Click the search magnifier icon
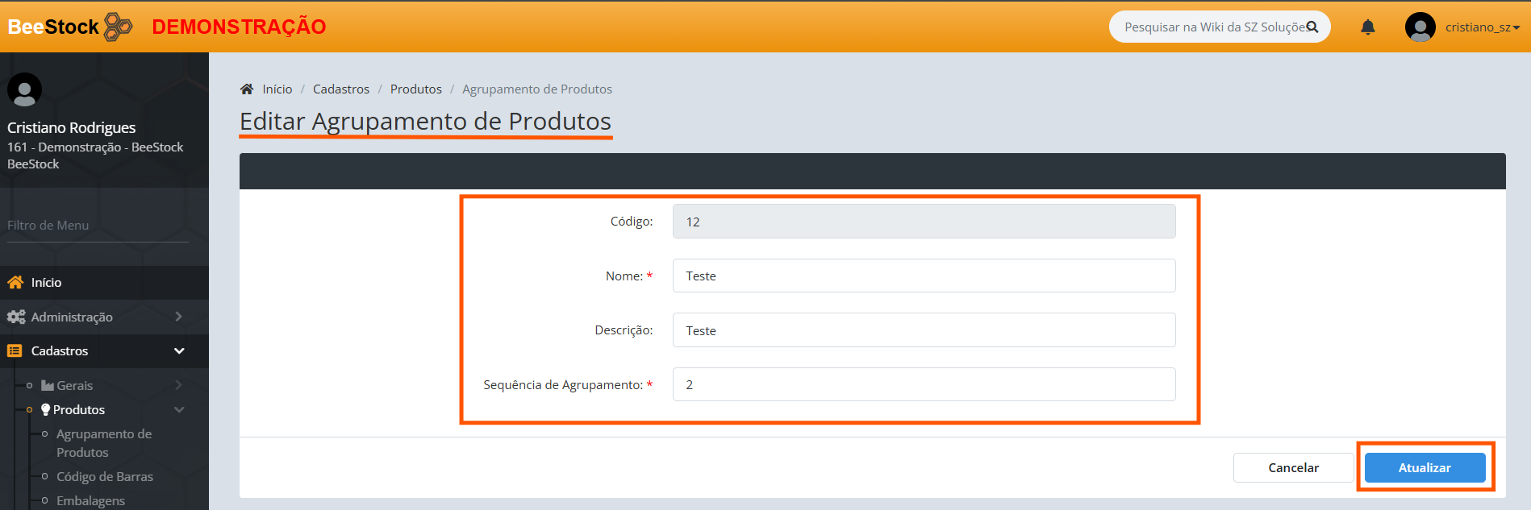This screenshot has width=1531, height=510. coord(1312,27)
